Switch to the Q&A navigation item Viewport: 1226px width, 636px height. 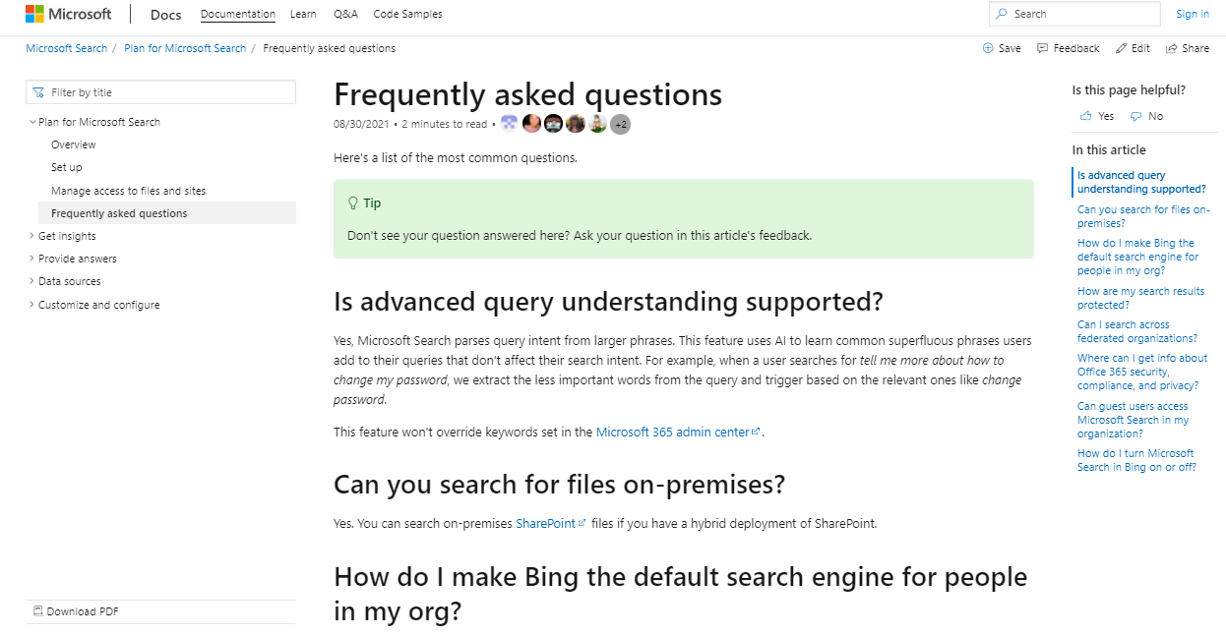coord(345,14)
